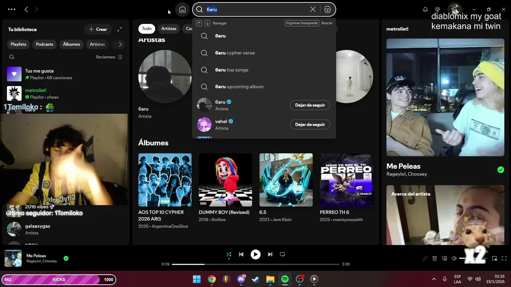Select '6aru top songs' suggestion
The height and width of the screenshot is (287, 511).
(x=264, y=70)
